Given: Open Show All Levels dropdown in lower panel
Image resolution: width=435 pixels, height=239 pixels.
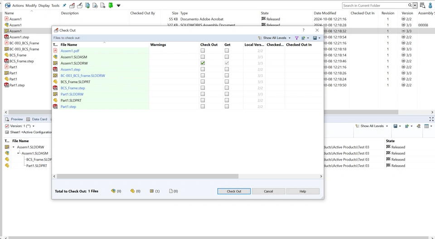Looking at the screenshot, I should tap(372, 126).
